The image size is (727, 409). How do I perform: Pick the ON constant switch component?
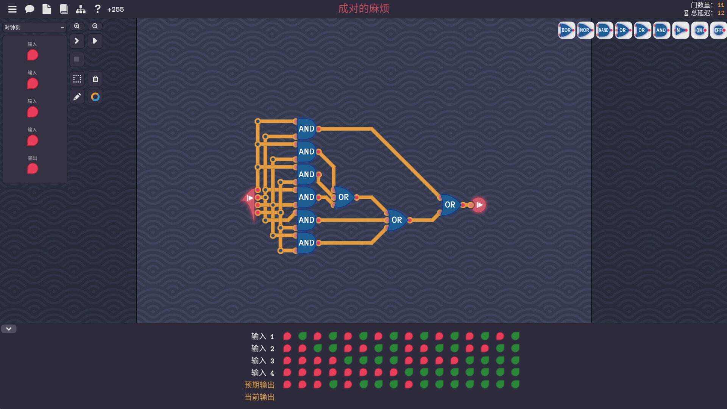point(699,30)
